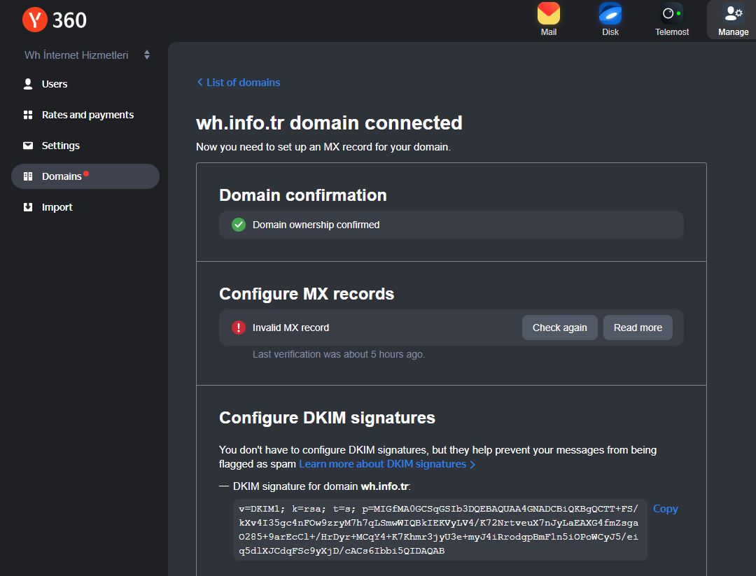
Task: Copy the DKIM signature value
Action: [665, 509]
